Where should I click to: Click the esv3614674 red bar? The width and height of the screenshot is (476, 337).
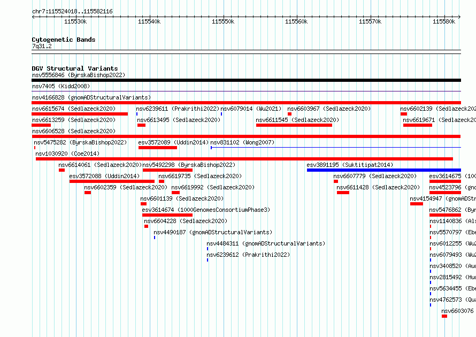coord(167,215)
